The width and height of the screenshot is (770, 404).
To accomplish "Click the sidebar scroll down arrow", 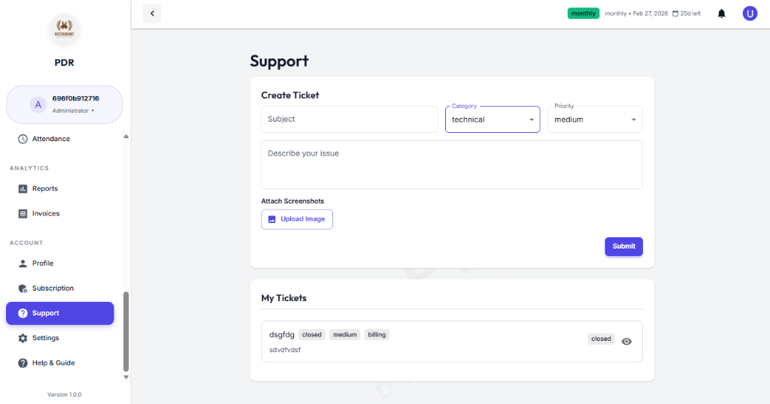I will 126,377.
